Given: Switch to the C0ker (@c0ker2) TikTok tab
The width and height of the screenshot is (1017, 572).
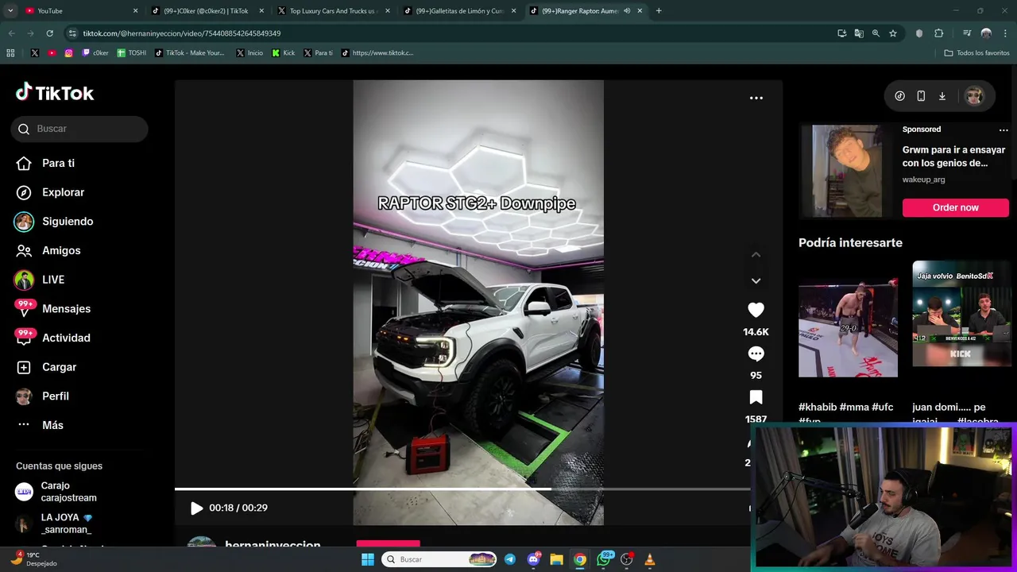Looking at the screenshot, I should click(x=206, y=11).
